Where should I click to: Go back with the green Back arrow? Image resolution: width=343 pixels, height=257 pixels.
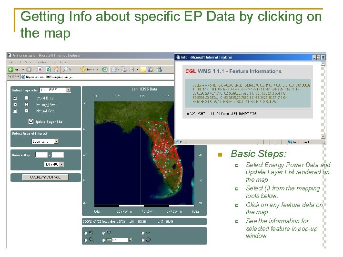[10, 69]
